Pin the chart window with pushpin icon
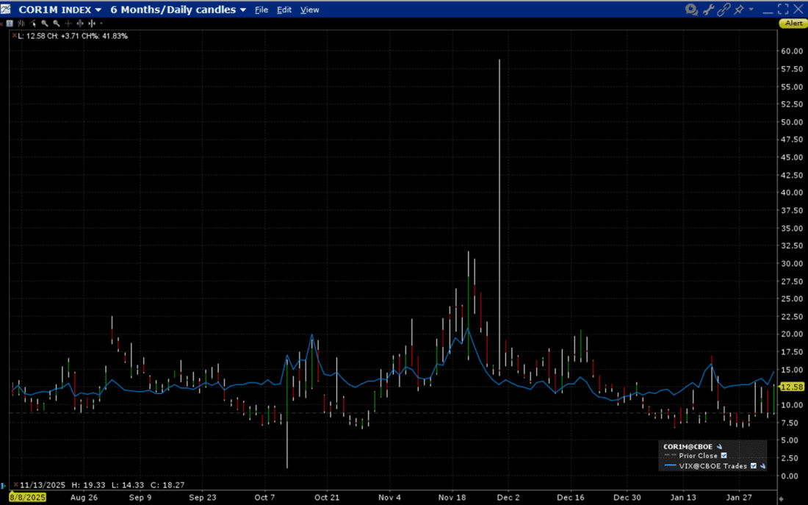808x505 pixels. pos(739,10)
